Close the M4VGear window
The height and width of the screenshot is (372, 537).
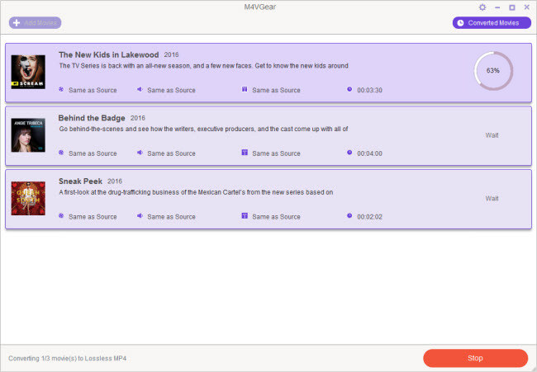pos(527,7)
